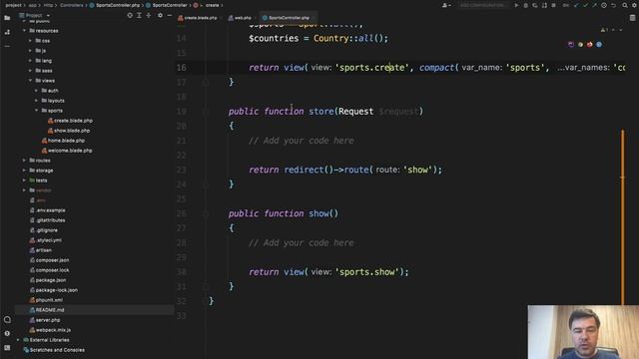This screenshot has height=359, width=639.
Task: Open preview in Firefox browser icon
Action: (x=590, y=44)
